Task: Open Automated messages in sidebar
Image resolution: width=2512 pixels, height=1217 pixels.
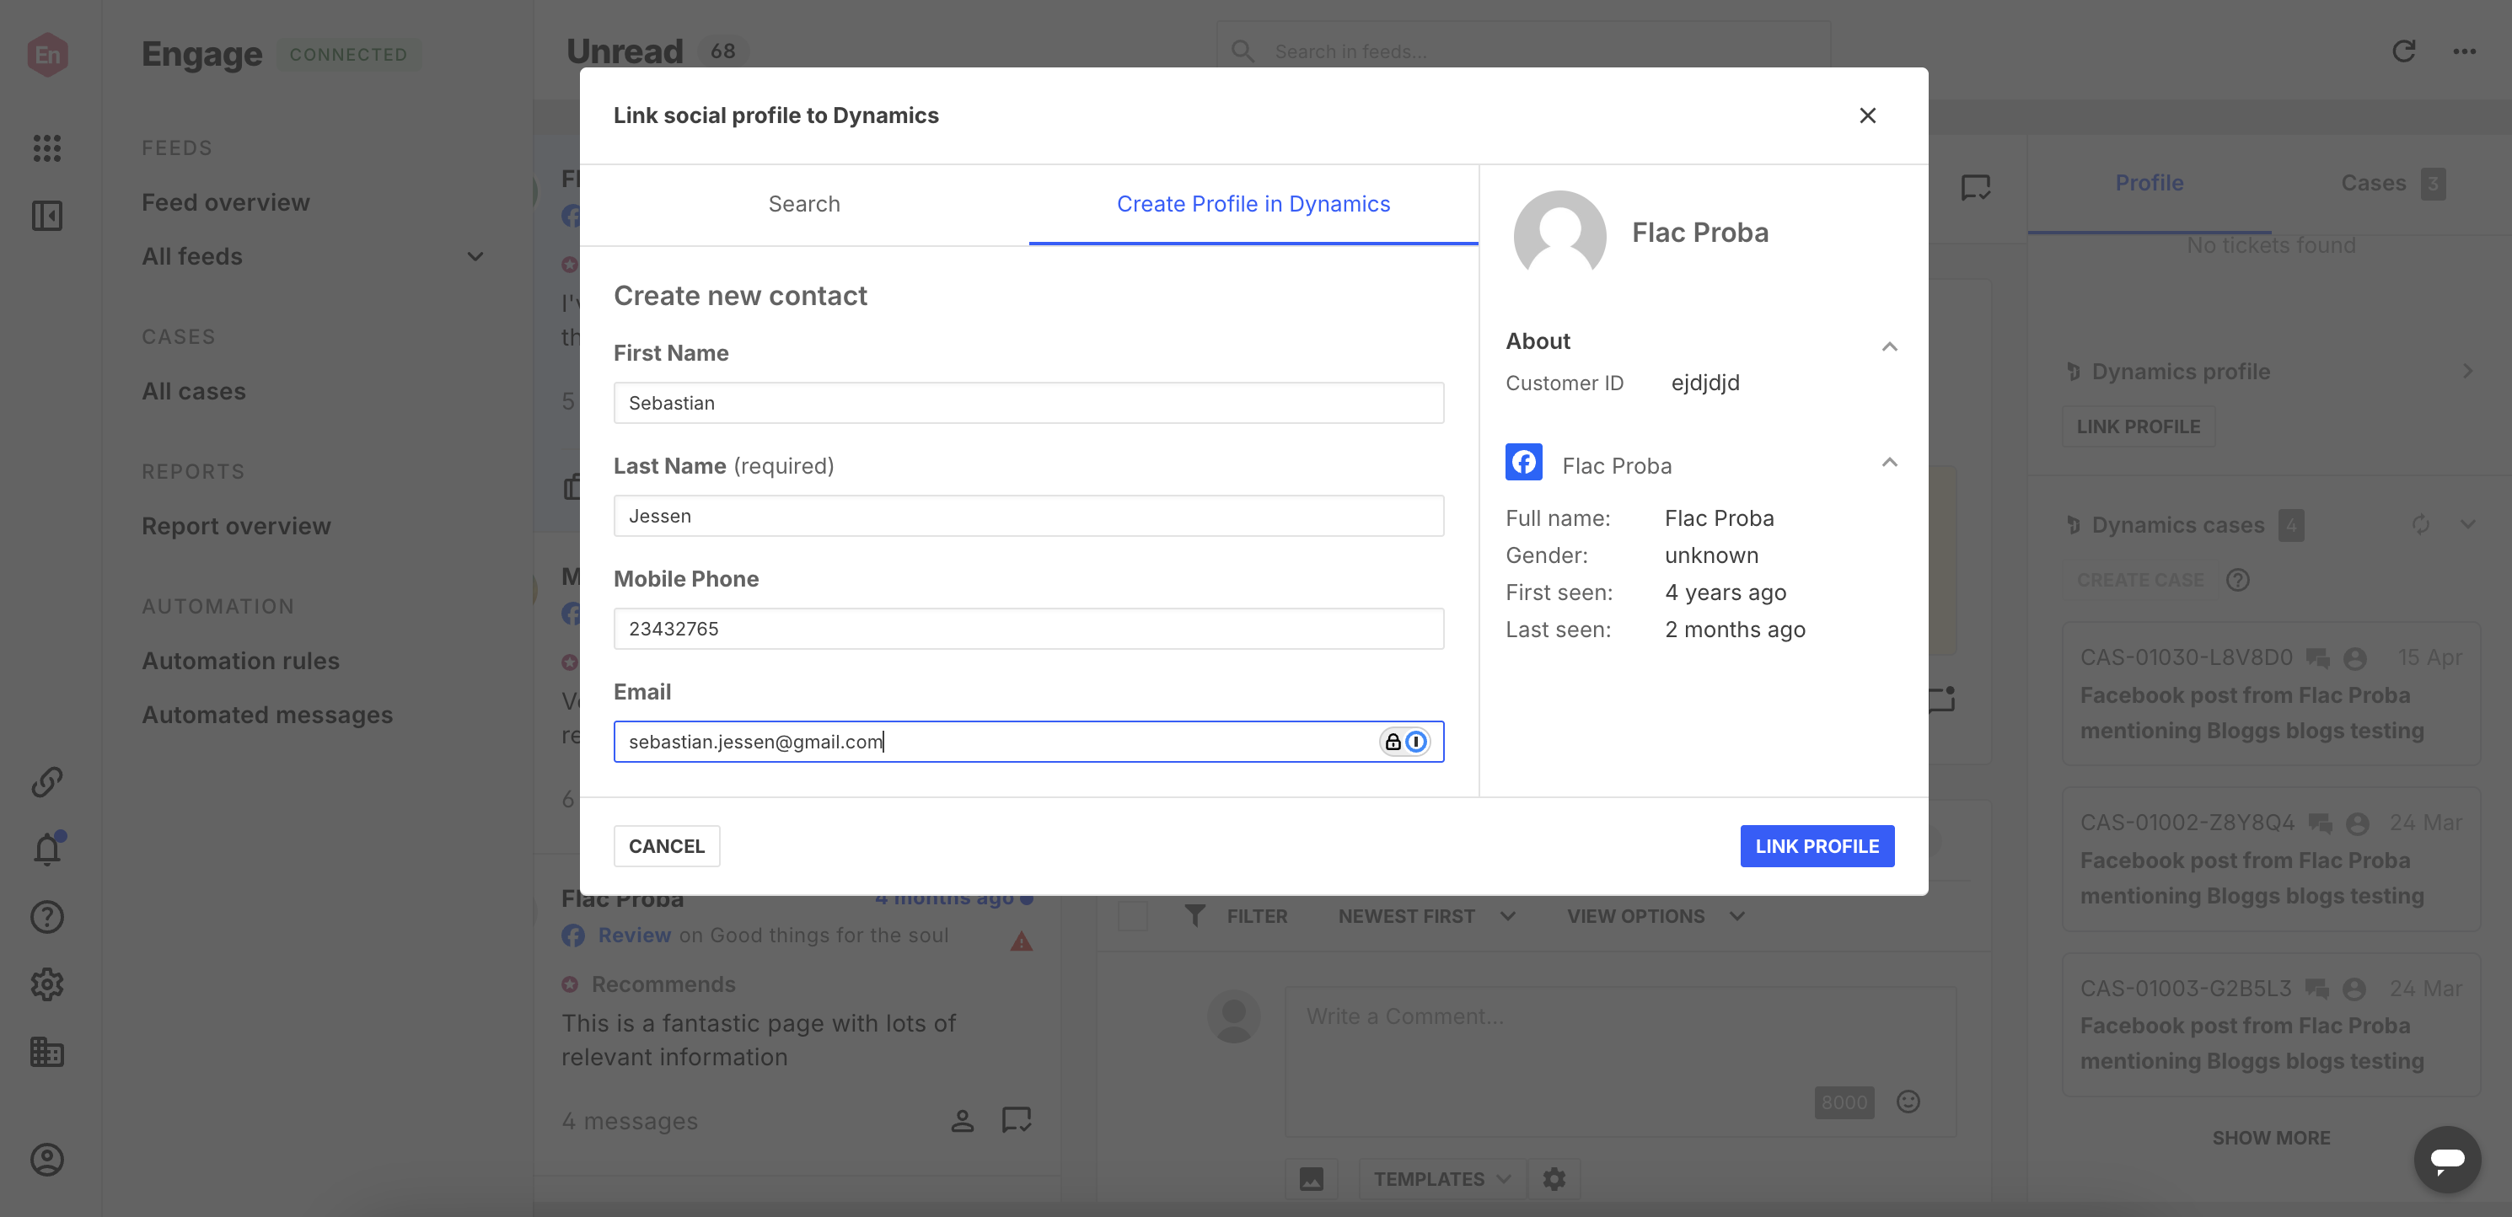Action: coord(266,715)
